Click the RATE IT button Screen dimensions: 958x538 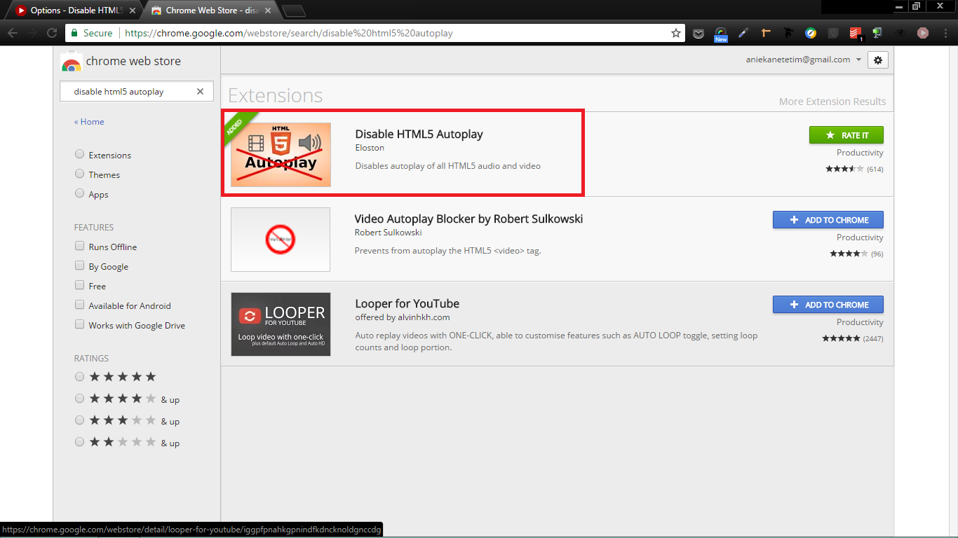point(846,135)
